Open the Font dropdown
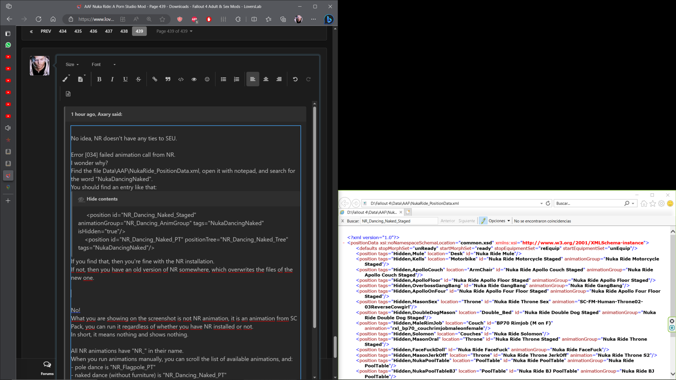The height and width of the screenshot is (380, 676). (104, 64)
